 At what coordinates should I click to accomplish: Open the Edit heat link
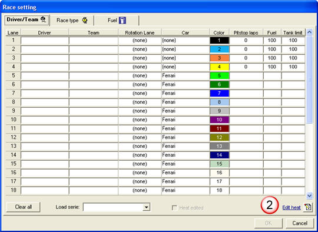pyautogui.click(x=291, y=207)
